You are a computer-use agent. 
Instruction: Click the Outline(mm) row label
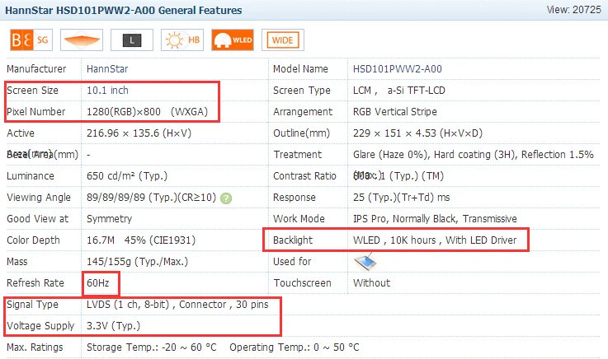coord(302,133)
